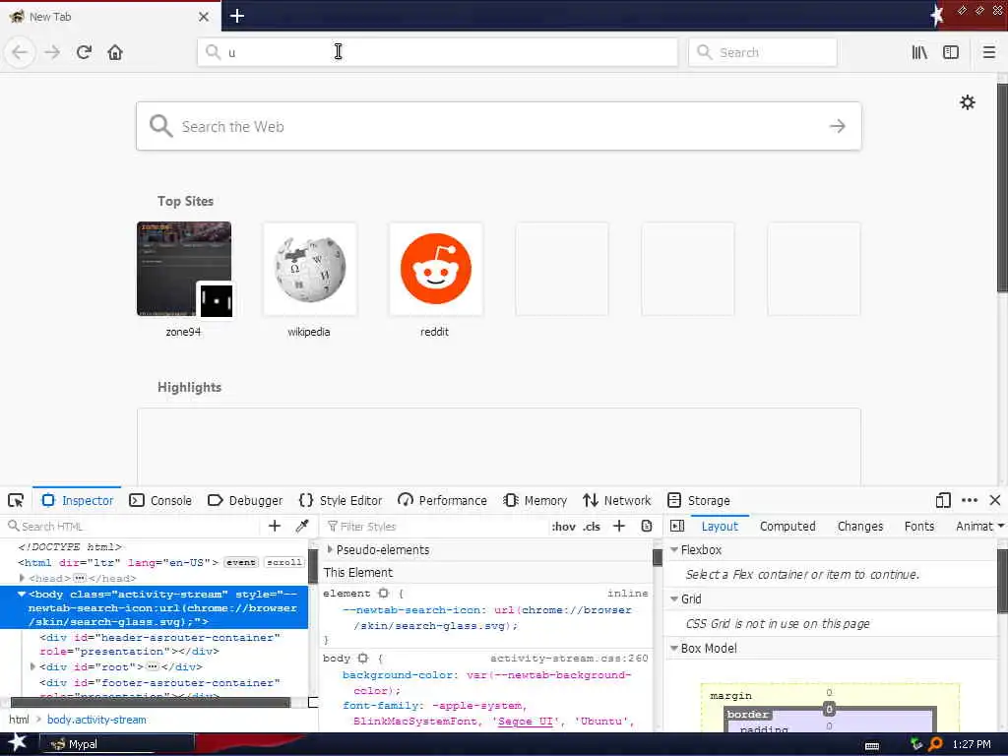
Task: Reload the current page
Action: click(84, 52)
